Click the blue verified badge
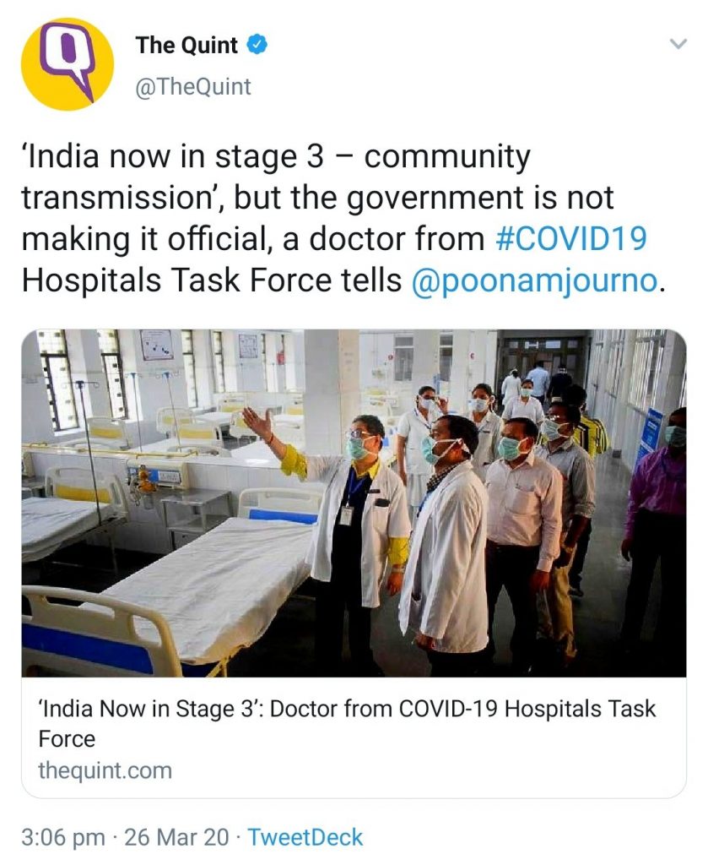This screenshot has height=865, width=708. click(257, 45)
